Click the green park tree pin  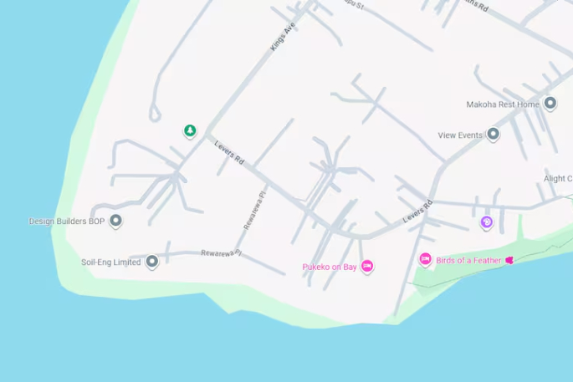pos(190,131)
